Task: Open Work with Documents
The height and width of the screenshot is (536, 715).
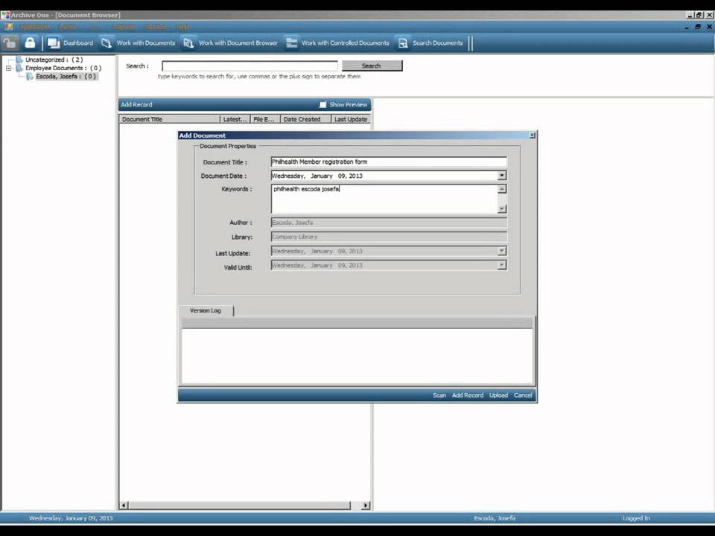Action: click(139, 43)
